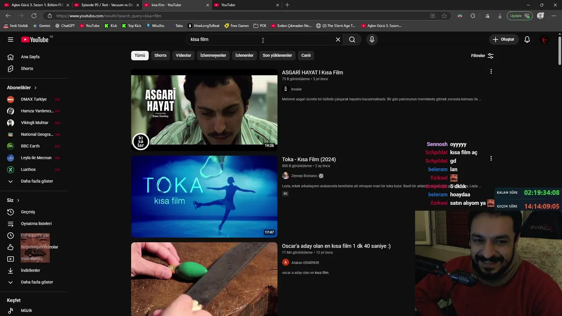
Task: Open Geçmiş history icon
Action: coord(11,212)
